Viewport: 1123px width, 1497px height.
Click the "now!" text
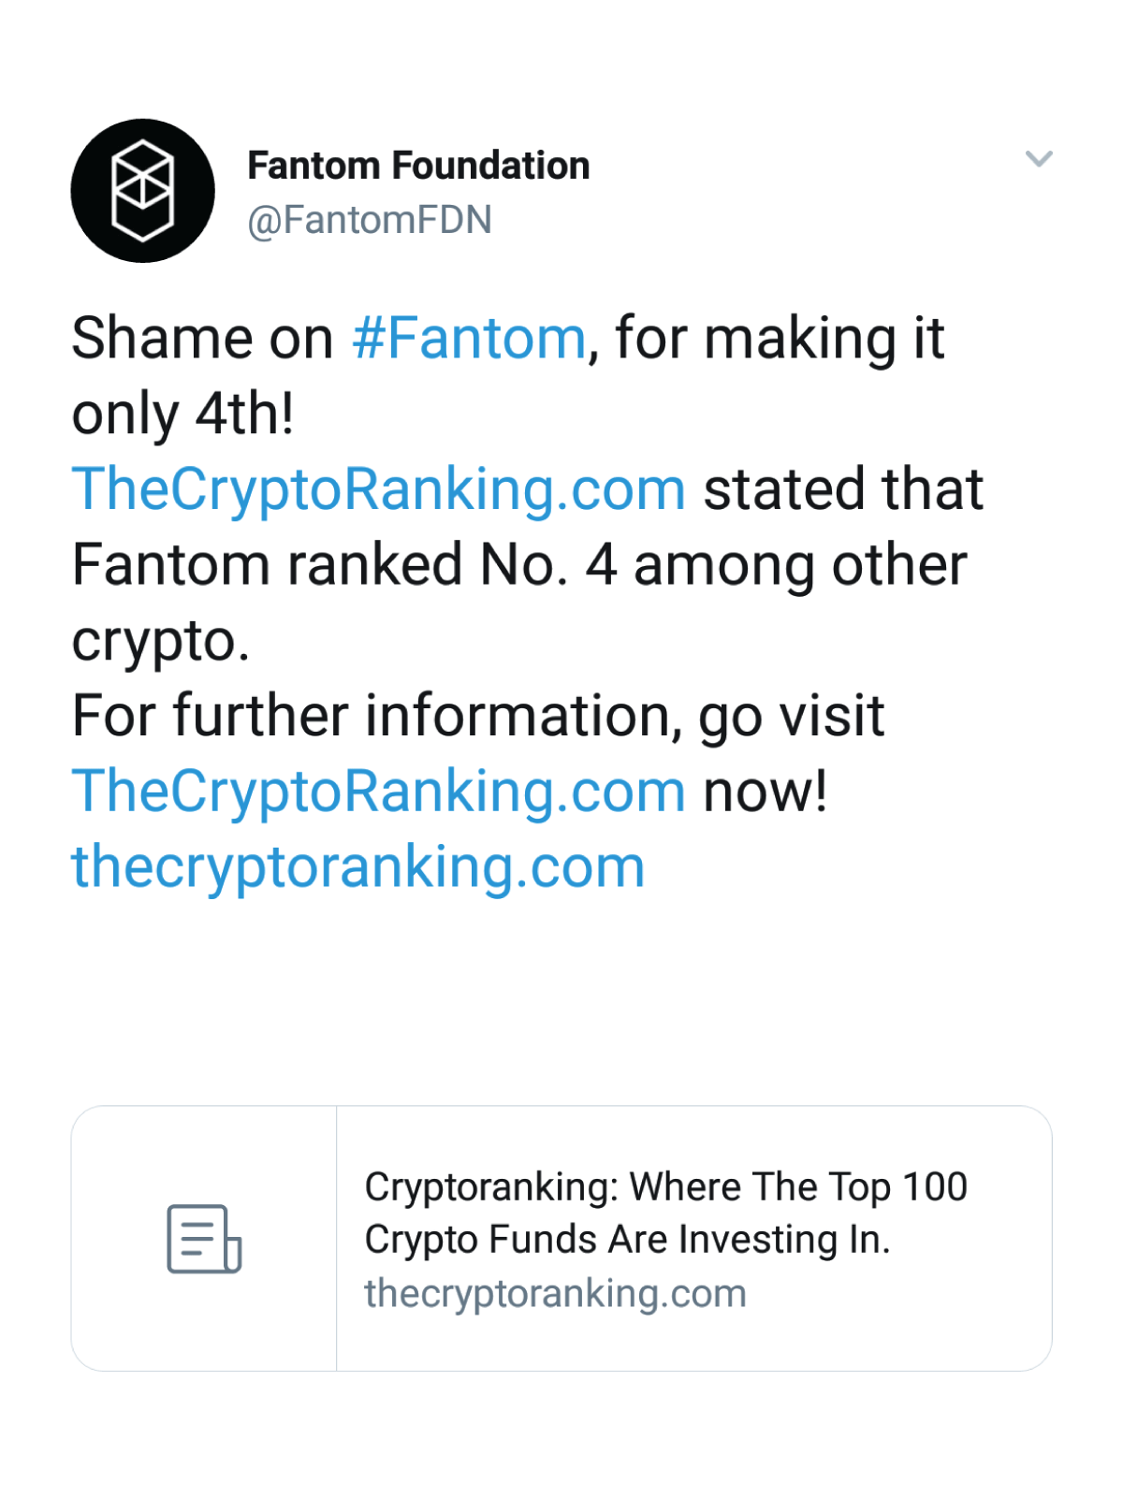pyautogui.click(x=766, y=792)
